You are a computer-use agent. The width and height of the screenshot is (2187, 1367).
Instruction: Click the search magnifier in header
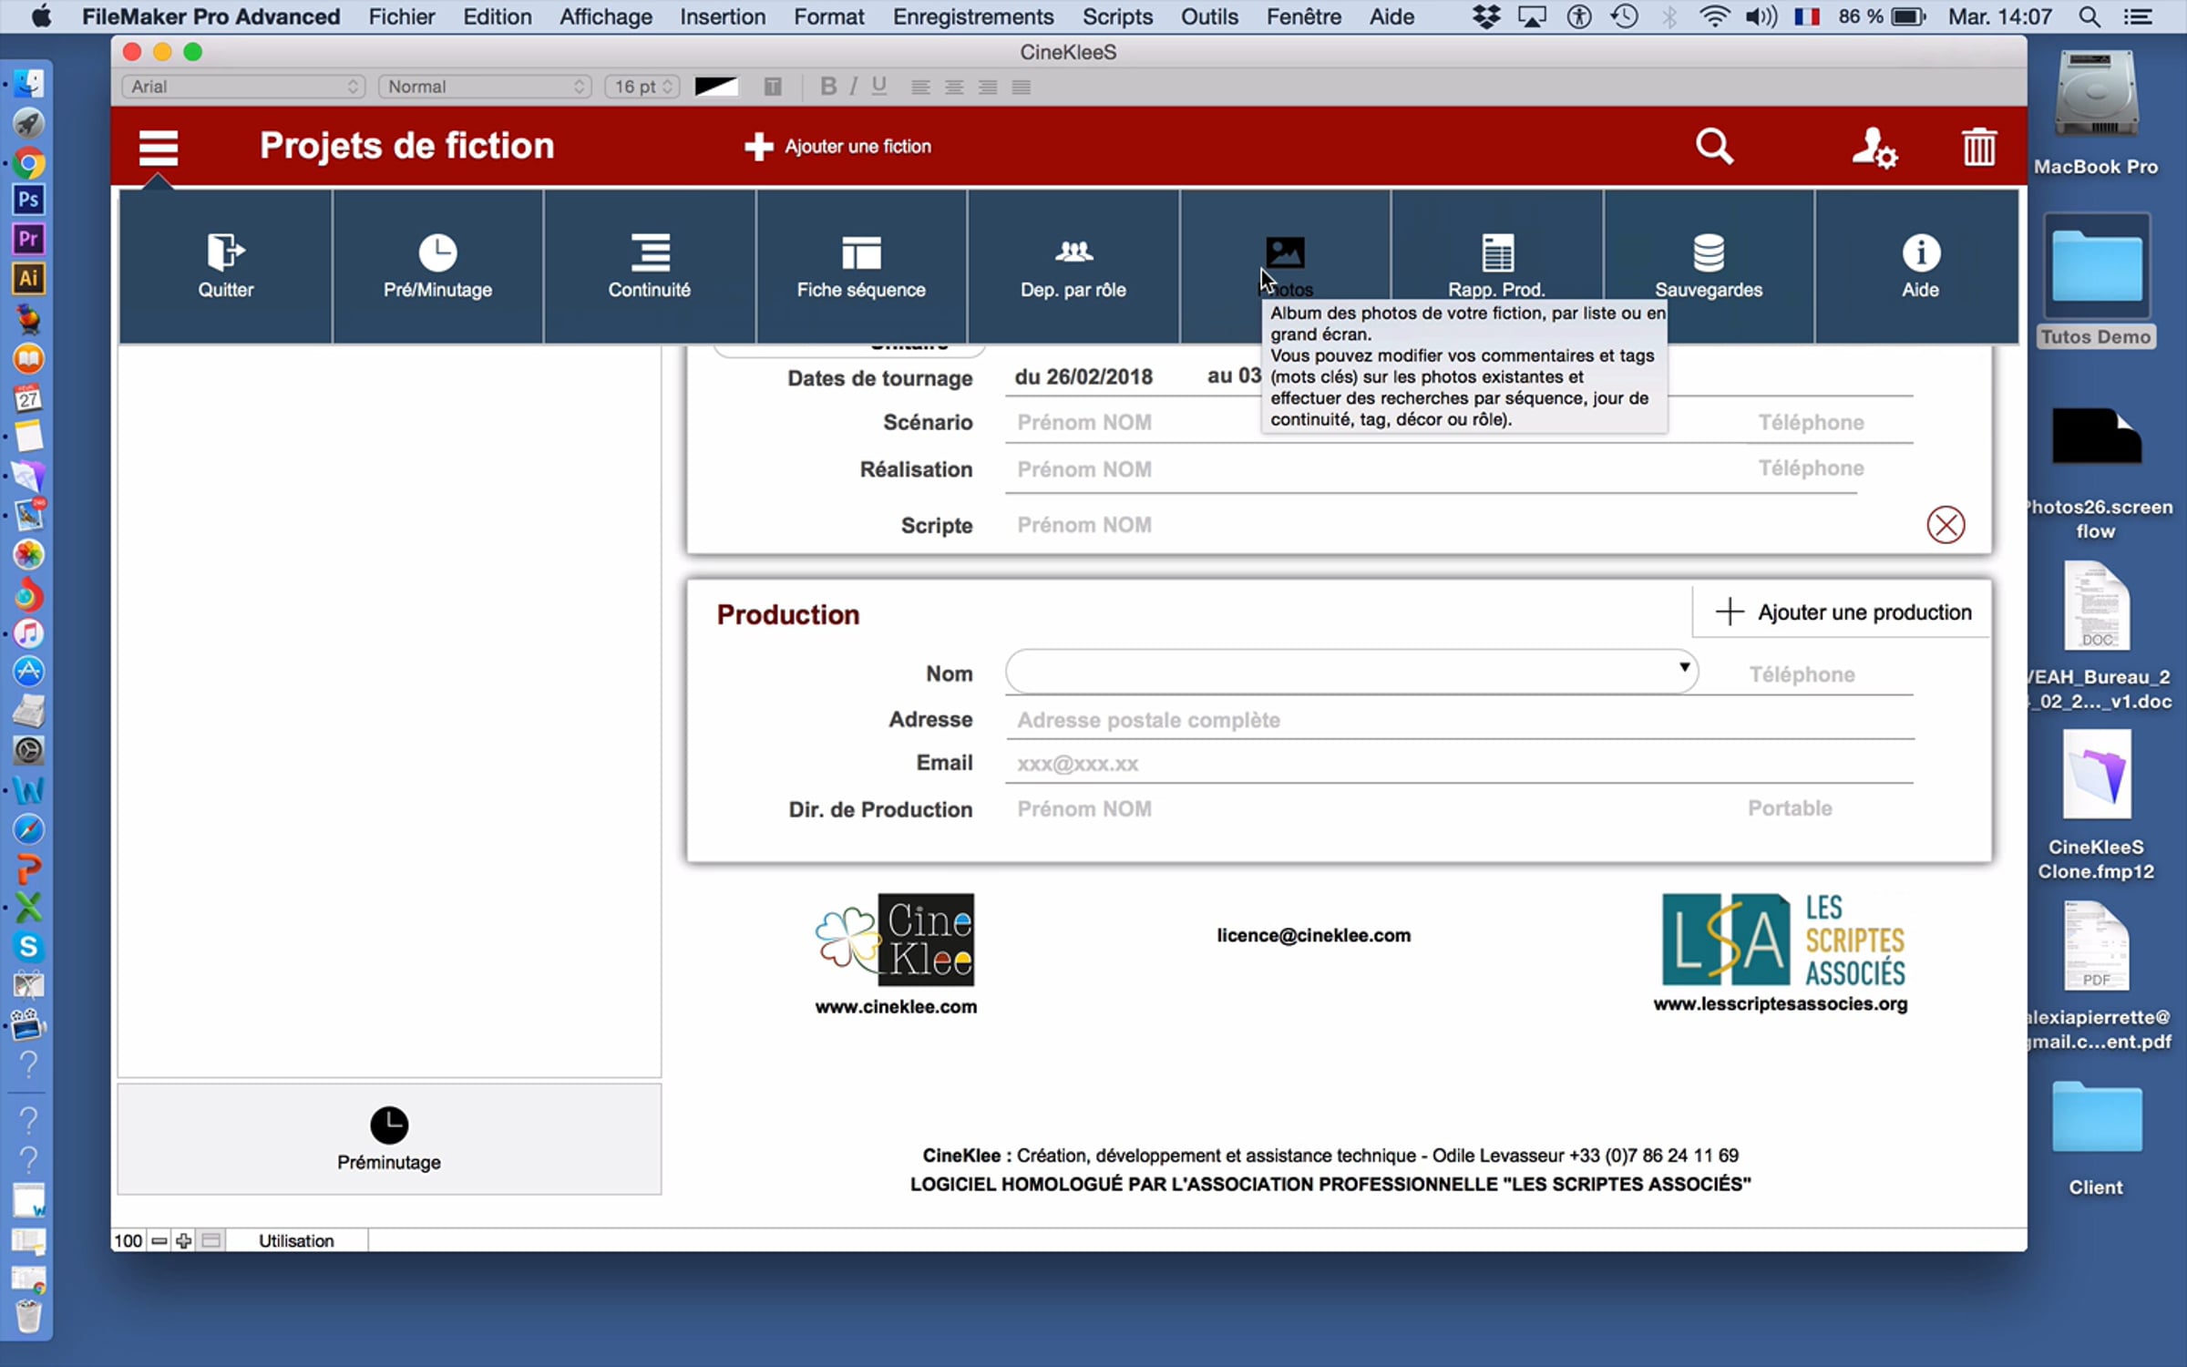pyautogui.click(x=1714, y=146)
